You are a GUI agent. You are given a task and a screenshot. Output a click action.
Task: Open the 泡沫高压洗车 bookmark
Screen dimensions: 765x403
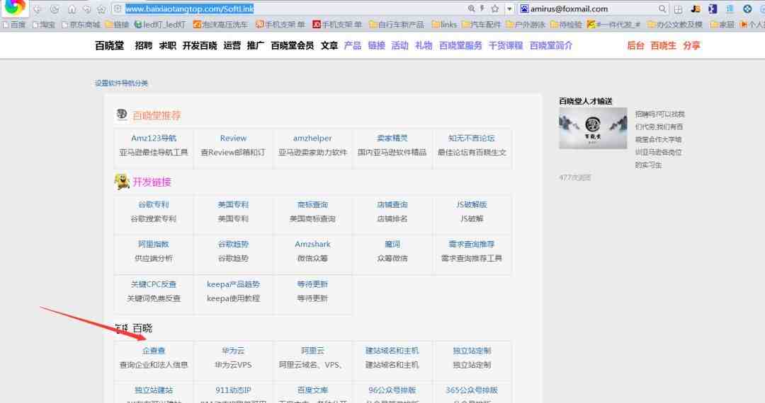click(220, 24)
